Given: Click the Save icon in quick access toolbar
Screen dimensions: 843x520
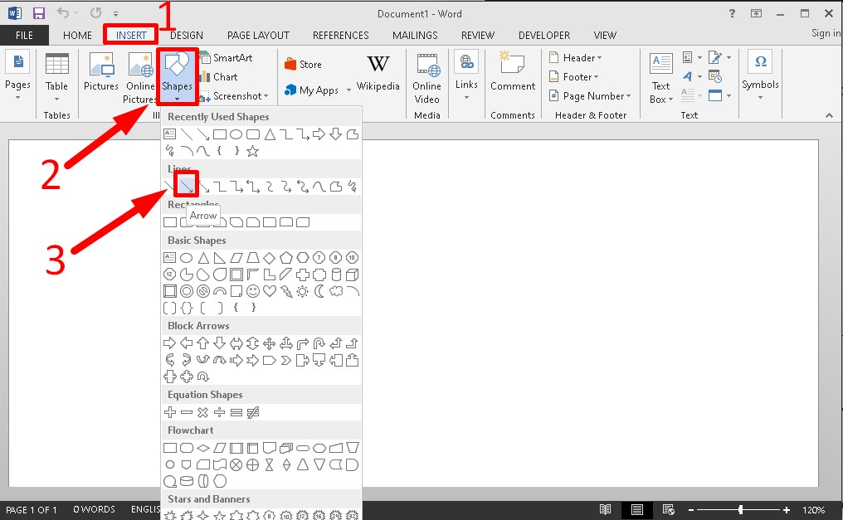Looking at the screenshot, I should click(x=38, y=13).
